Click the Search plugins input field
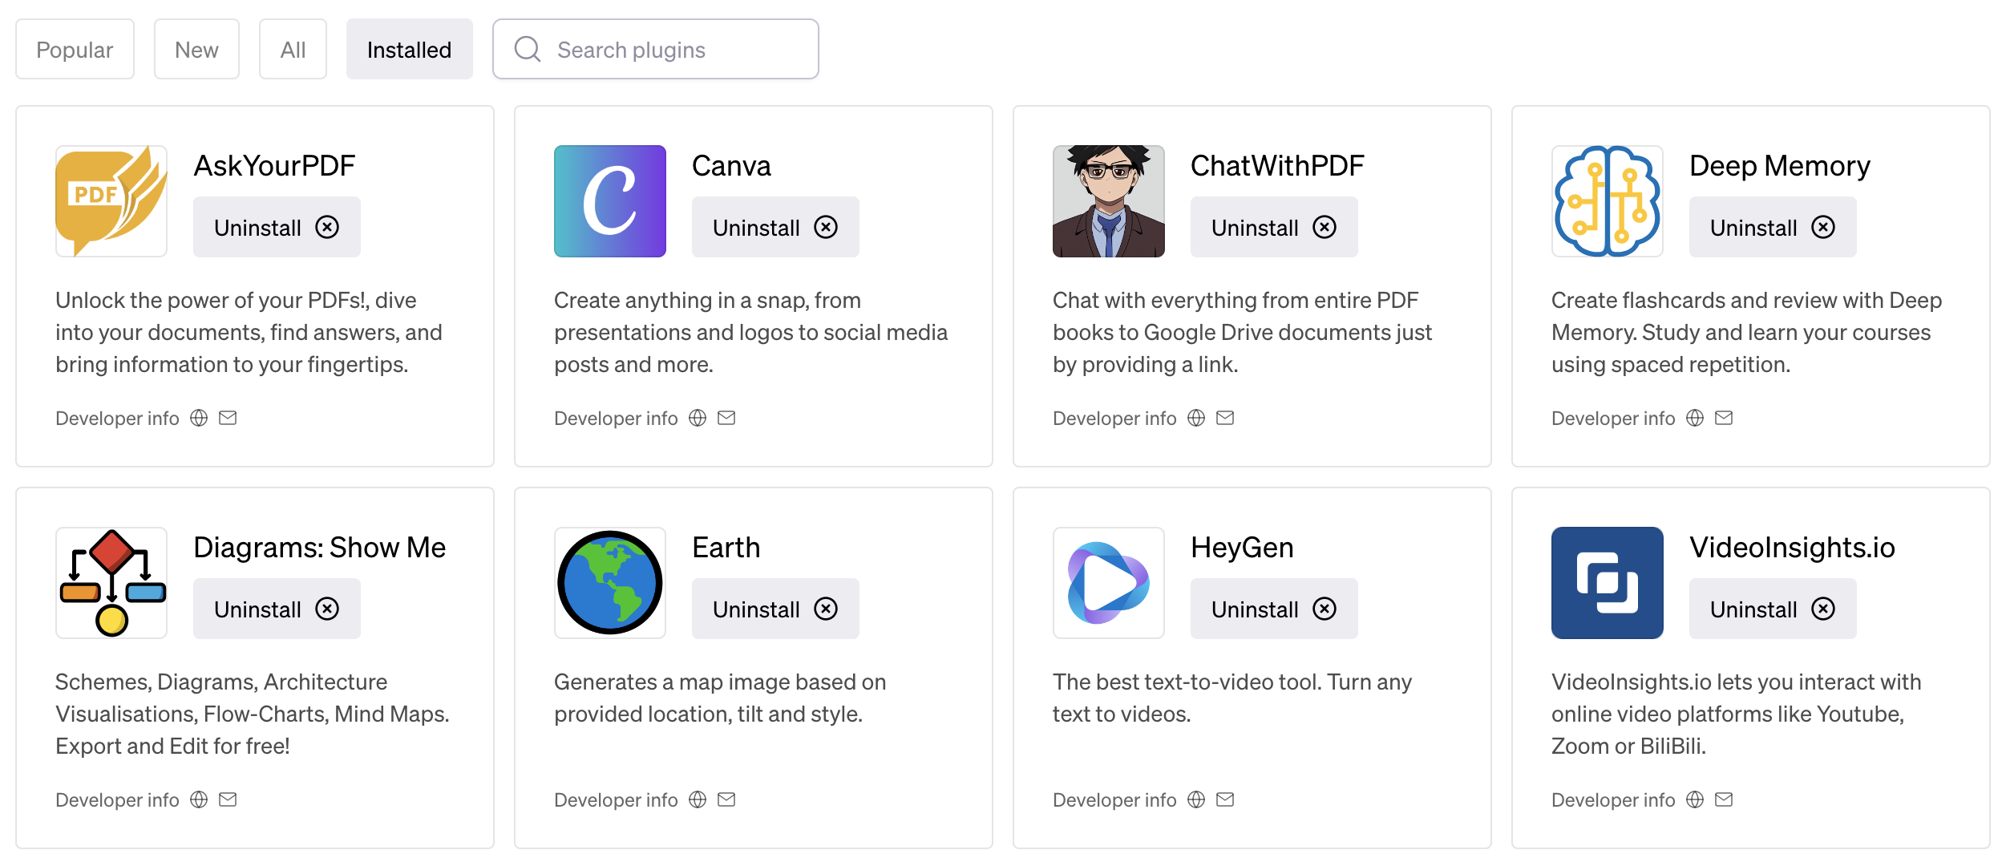 (x=665, y=49)
